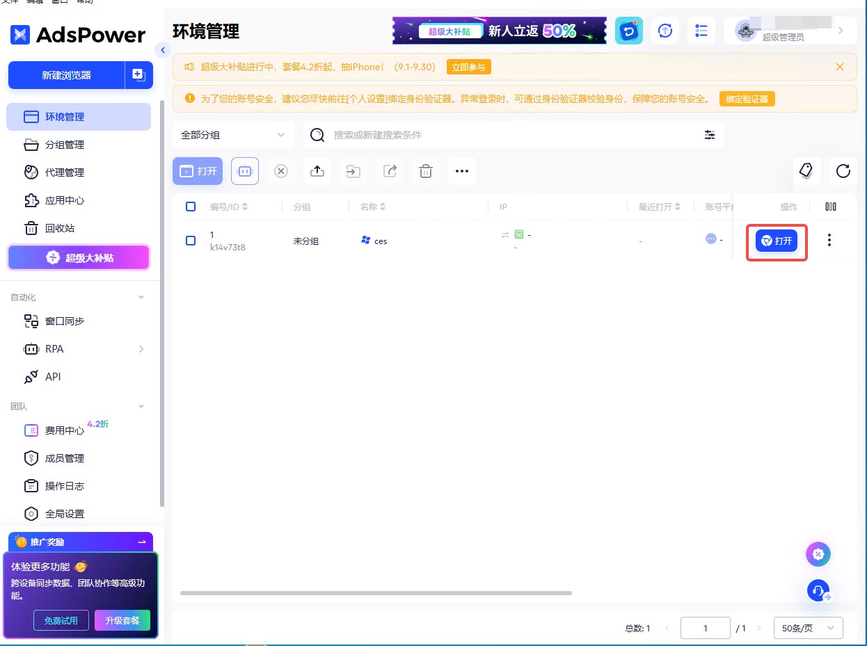
Task: Click the horizontal table scrollbar
Action: click(x=376, y=593)
